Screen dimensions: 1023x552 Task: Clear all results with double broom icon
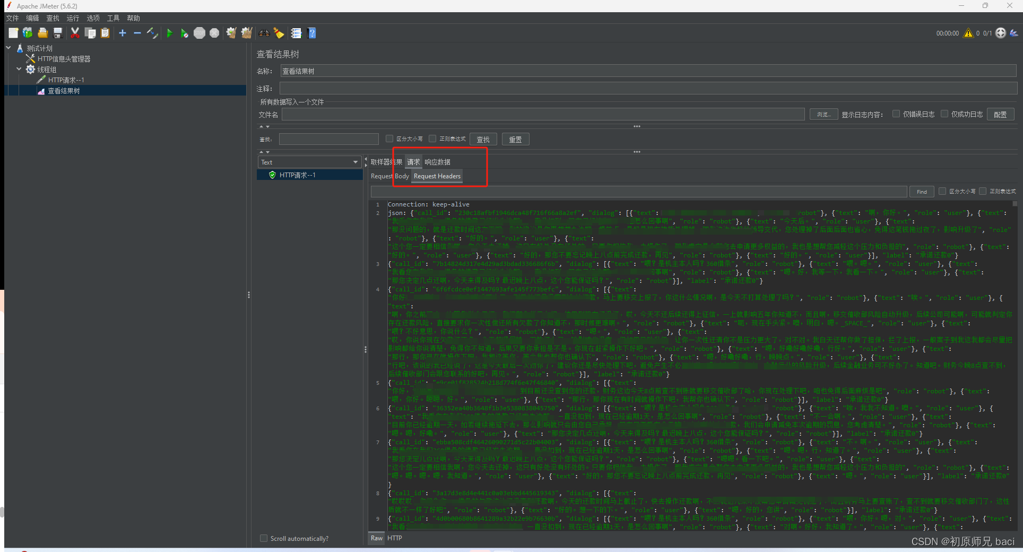[x=246, y=33]
